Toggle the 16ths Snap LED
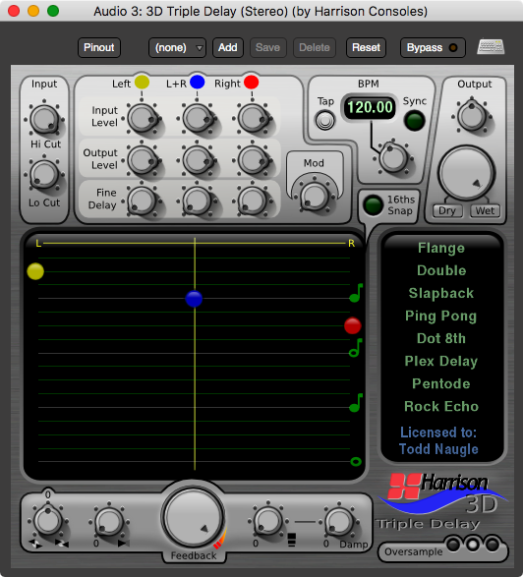 click(374, 205)
